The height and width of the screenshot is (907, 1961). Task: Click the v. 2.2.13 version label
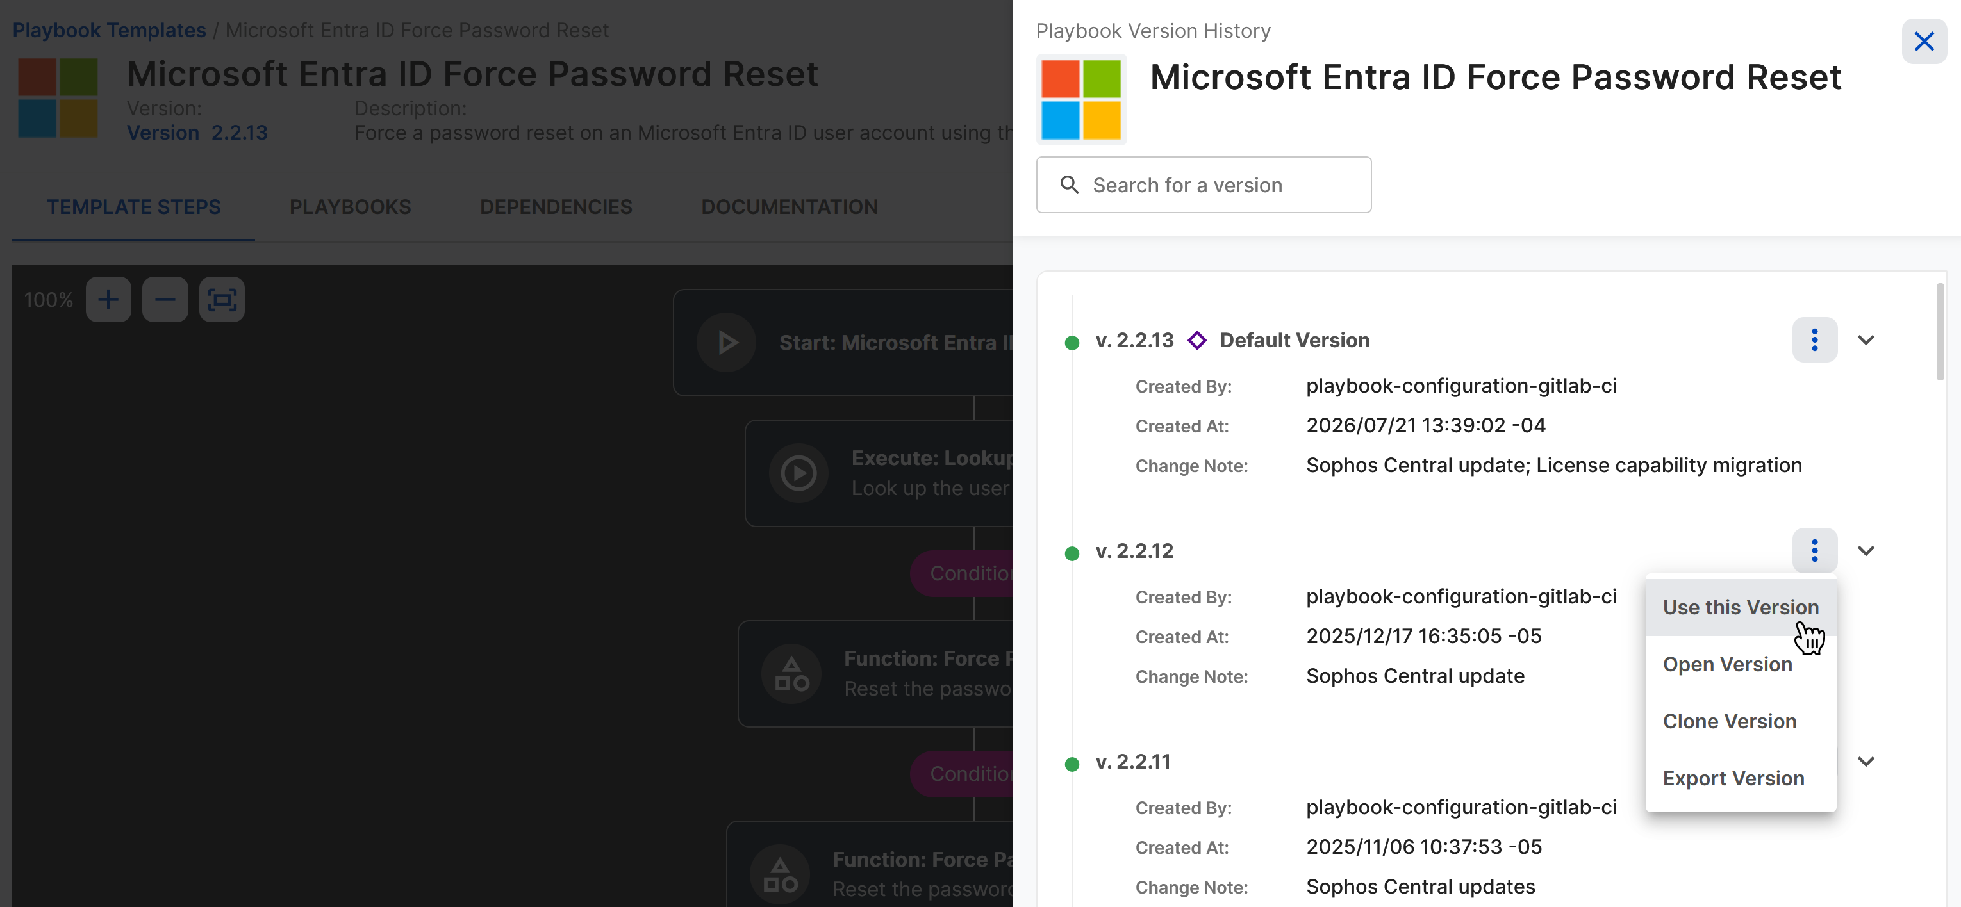coord(1134,340)
